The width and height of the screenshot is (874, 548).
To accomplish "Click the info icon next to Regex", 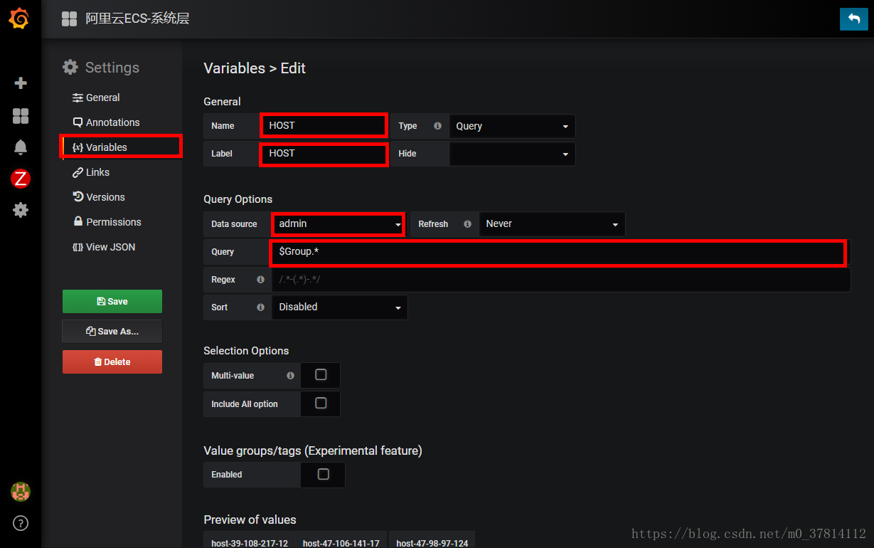I will tap(260, 280).
